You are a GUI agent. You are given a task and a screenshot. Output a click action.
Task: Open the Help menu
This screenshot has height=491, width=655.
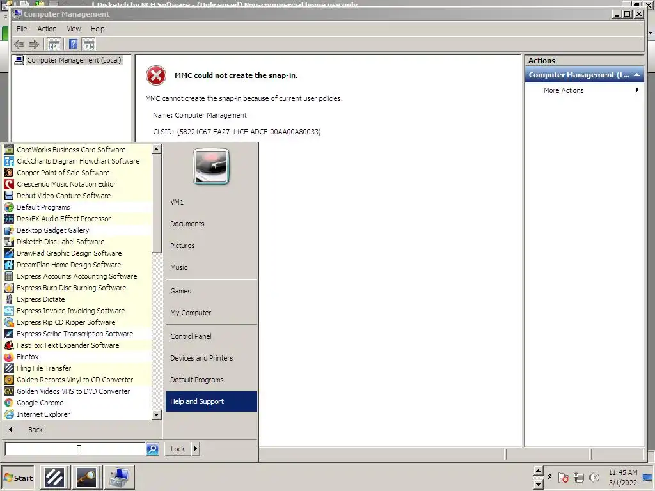[x=98, y=29]
